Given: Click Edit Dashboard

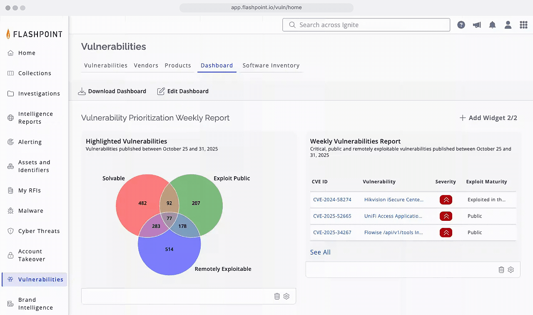Looking at the screenshot, I should coord(183,91).
